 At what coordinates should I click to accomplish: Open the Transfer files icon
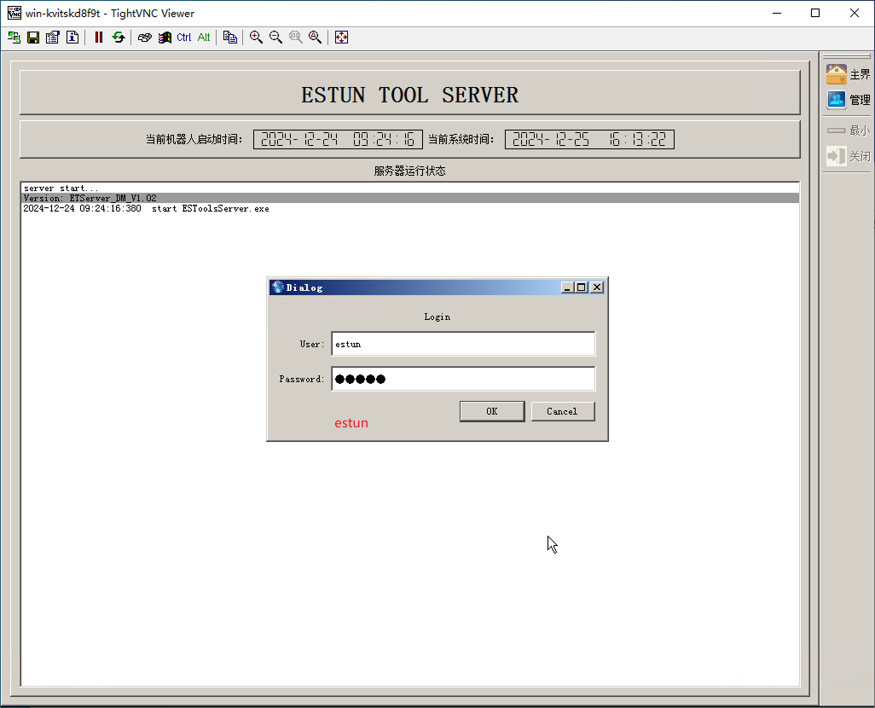pyautogui.click(x=230, y=38)
